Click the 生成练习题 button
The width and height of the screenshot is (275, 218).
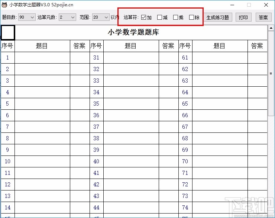[218, 17]
